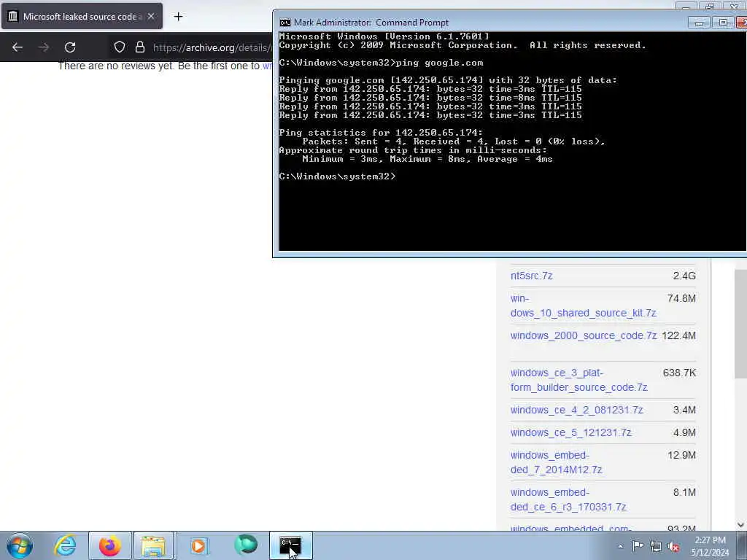This screenshot has height=560, width=747.
Task: Download windows_embedded_7_2014M12.7z
Action: [x=556, y=462]
